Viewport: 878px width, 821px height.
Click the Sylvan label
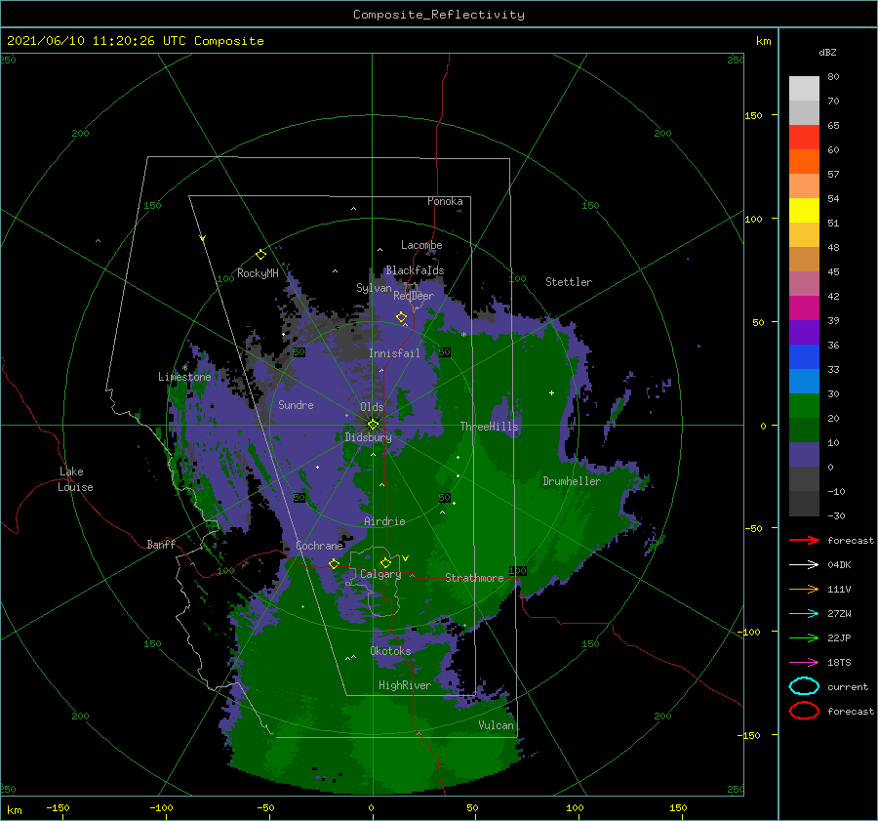click(x=374, y=287)
